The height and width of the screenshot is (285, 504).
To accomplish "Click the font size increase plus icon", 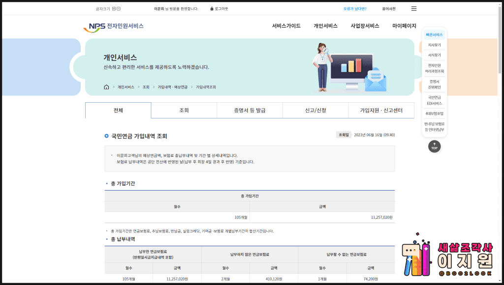I will coord(114,9).
